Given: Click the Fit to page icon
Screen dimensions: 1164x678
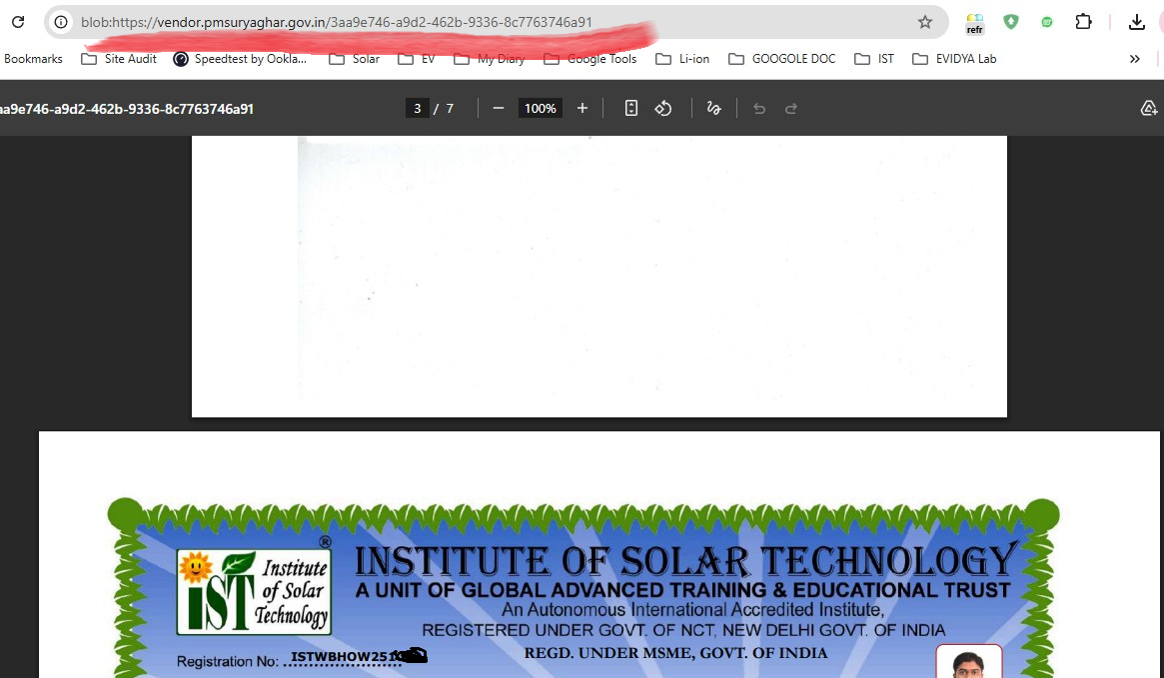Looking at the screenshot, I should [x=631, y=108].
